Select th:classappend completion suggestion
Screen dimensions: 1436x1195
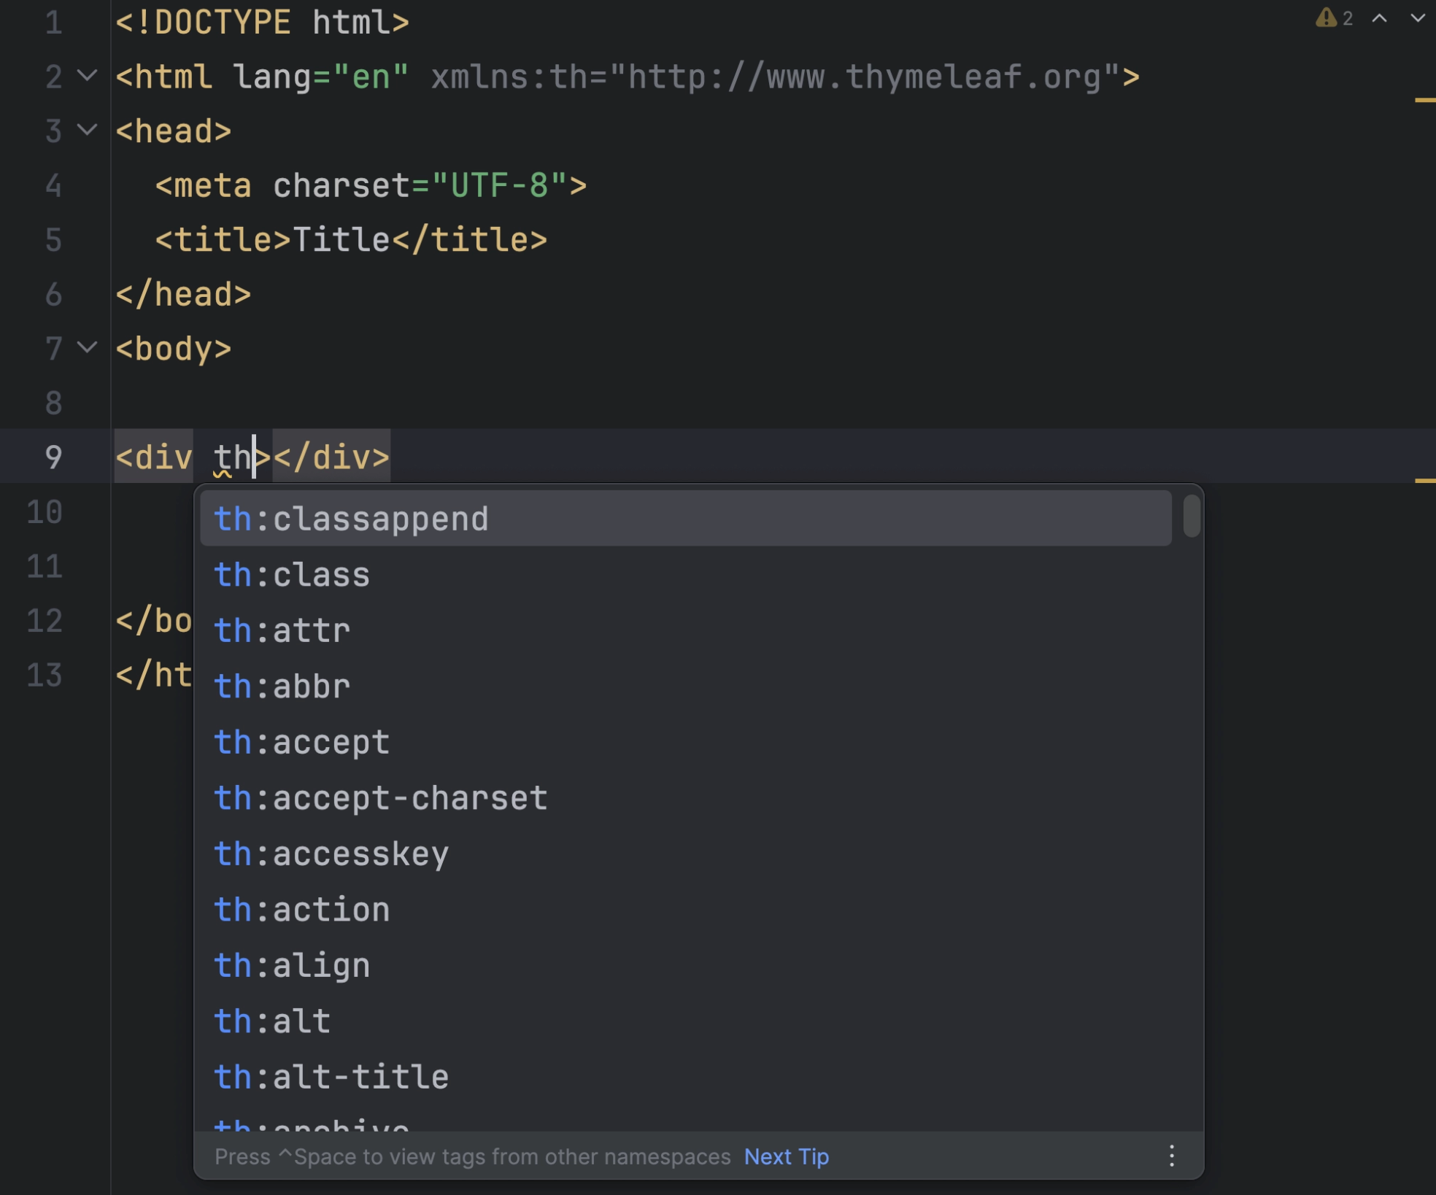(686, 519)
